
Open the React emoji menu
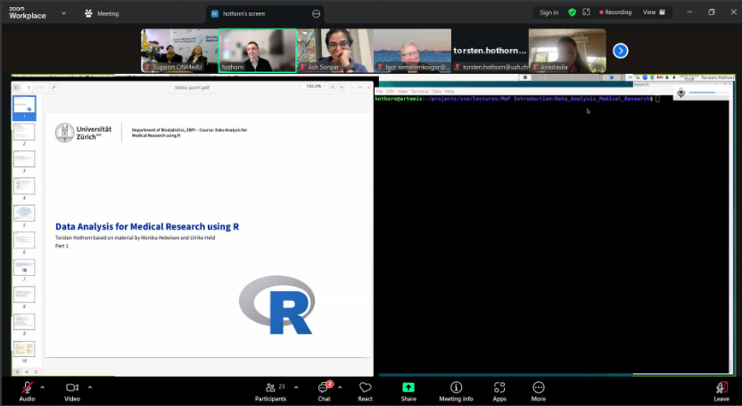pyautogui.click(x=365, y=390)
